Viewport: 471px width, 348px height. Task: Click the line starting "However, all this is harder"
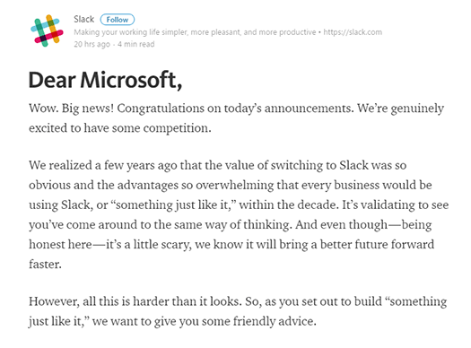pos(238,301)
